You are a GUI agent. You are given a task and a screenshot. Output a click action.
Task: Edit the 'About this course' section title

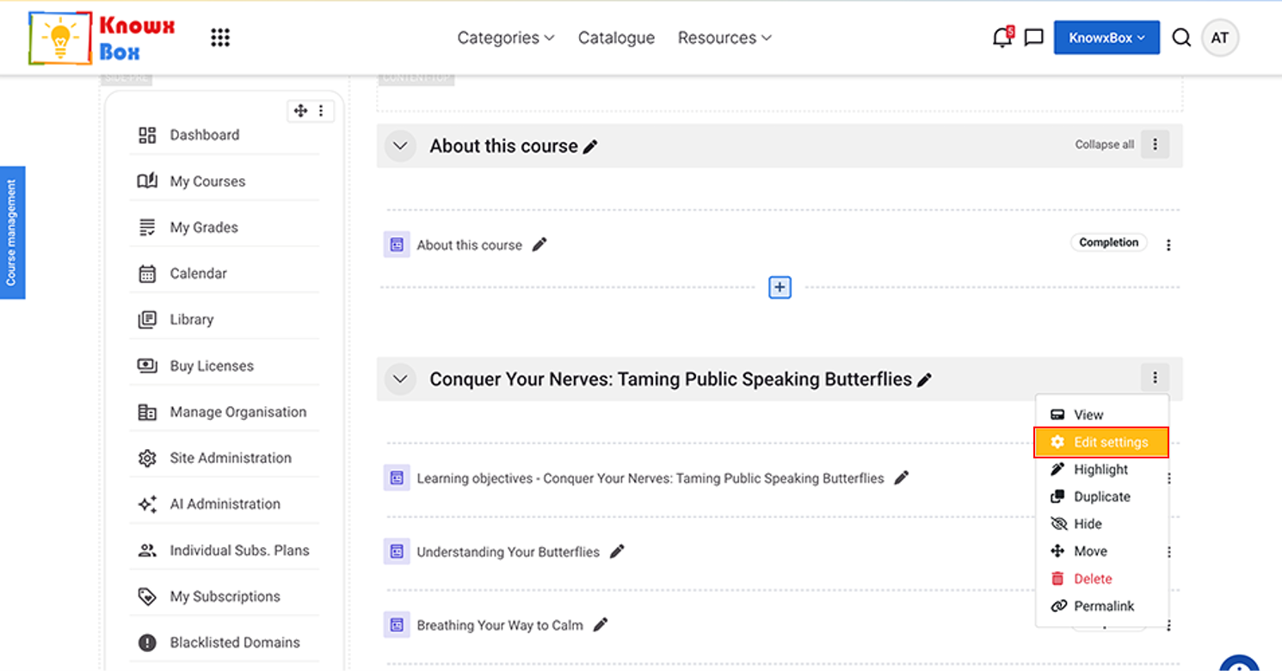coord(590,147)
